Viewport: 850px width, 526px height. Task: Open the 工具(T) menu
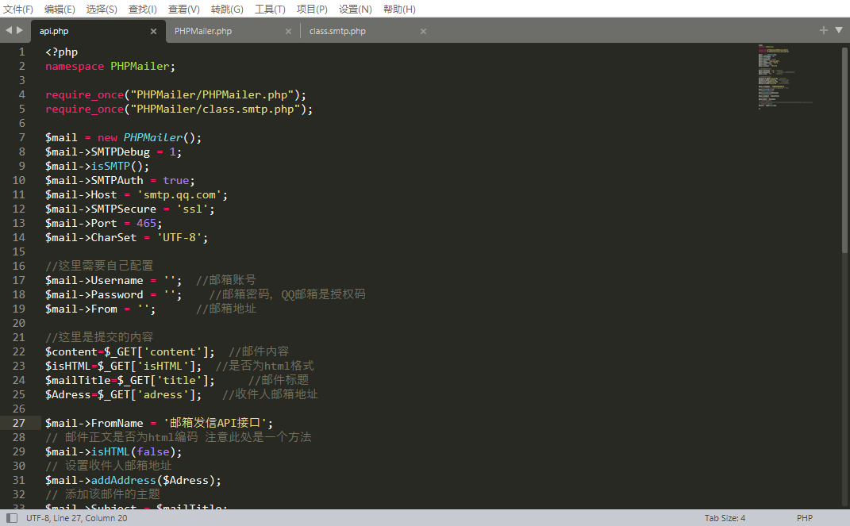[x=270, y=9]
